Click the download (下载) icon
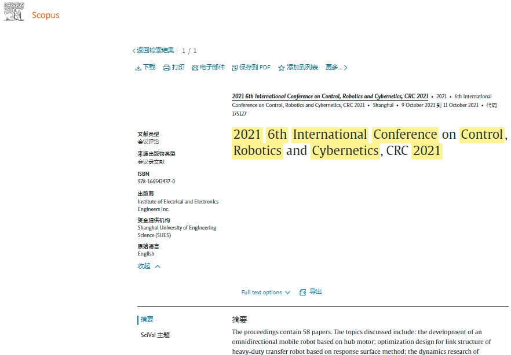This screenshot has width=511, height=355. [138, 68]
